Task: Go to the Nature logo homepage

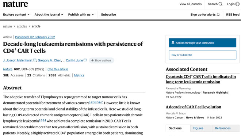Action: [16, 4]
